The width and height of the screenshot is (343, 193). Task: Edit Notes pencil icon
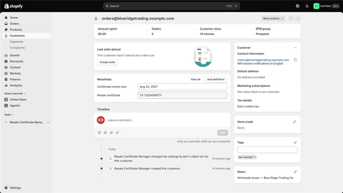point(295,172)
